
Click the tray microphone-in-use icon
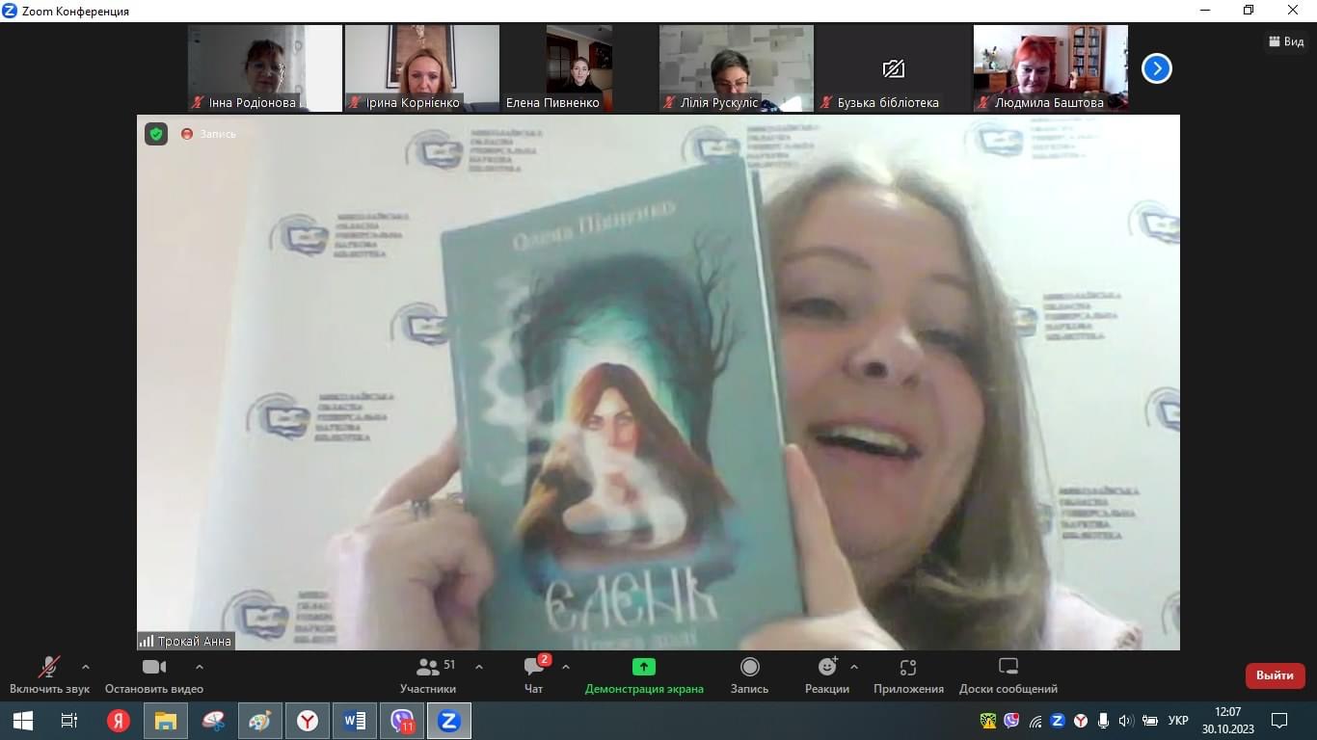coord(1104,721)
